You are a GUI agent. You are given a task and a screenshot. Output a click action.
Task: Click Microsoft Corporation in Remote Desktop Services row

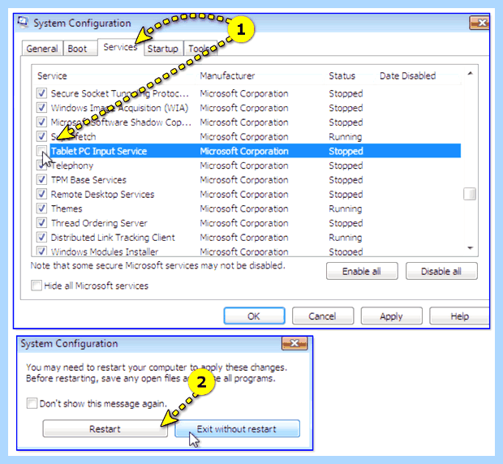(x=244, y=195)
